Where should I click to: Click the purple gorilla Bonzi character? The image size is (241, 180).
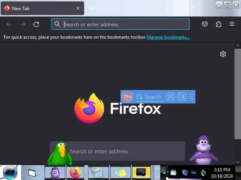click(x=203, y=150)
